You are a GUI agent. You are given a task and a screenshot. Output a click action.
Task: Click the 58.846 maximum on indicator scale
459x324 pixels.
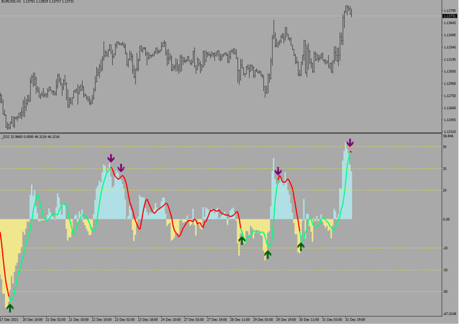(449, 136)
